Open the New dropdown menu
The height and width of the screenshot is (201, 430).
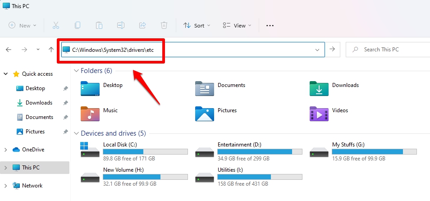point(23,26)
